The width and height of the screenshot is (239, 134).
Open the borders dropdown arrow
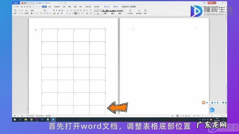92,13
